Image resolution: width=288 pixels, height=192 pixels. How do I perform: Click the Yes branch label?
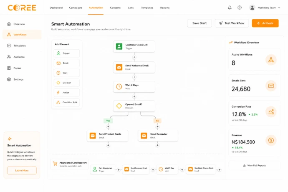108,121
